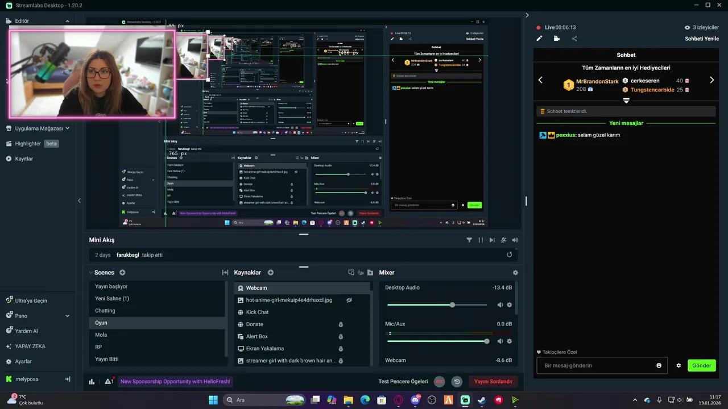
Task: Filter Mini Akış events
Action: coord(469,240)
